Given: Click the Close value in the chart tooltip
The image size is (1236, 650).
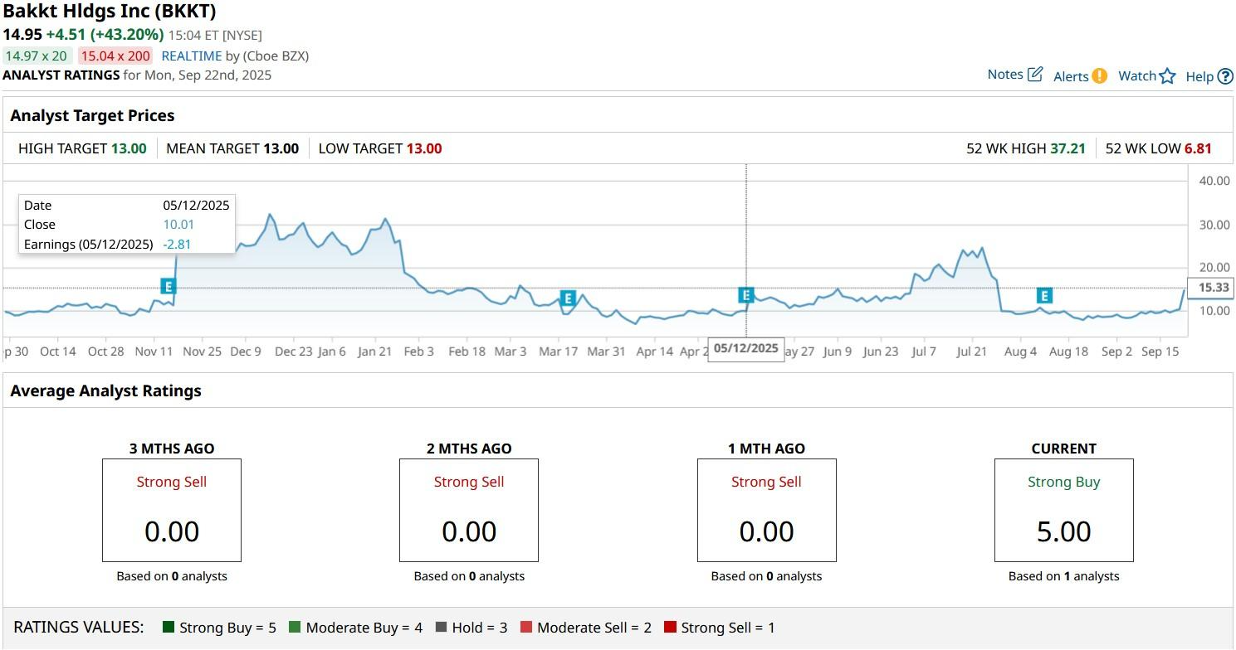Looking at the screenshot, I should click(179, 224).
